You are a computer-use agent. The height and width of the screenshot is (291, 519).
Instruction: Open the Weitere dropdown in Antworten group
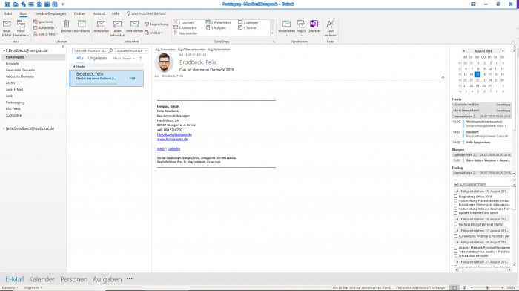(x=154, y=33)
